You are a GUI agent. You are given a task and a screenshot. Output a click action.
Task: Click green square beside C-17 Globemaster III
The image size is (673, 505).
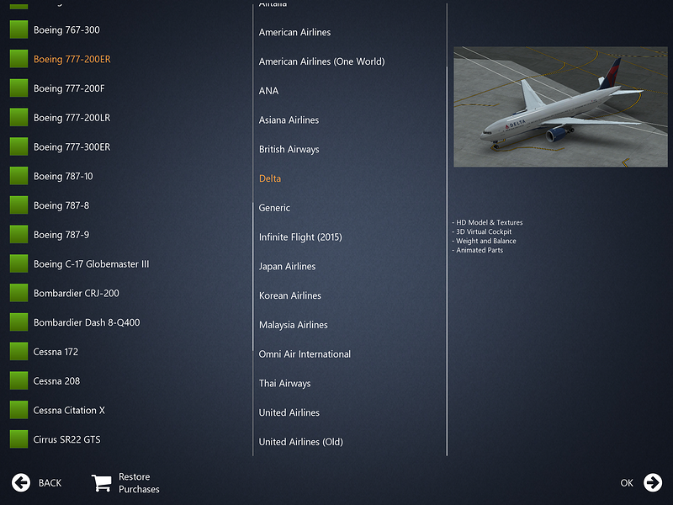coord(19,263)
